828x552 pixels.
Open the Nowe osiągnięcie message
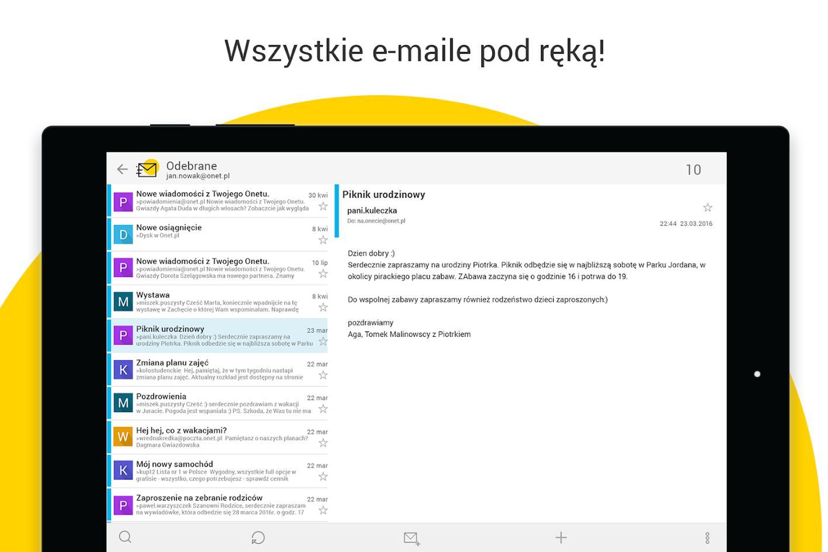(x=218, y=234)
